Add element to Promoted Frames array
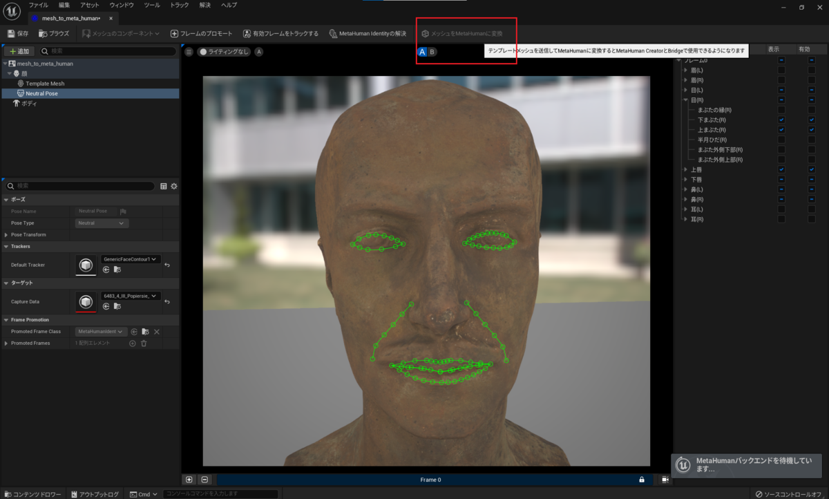Image resolution: width=829 pixels, height=499 pixels. 133,343
